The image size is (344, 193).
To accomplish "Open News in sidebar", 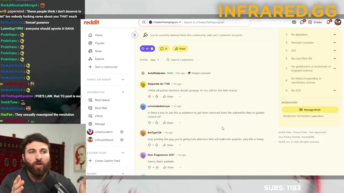I will 98,51.
